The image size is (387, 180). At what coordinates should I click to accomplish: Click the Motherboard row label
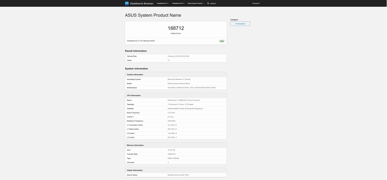coord(132,88)
